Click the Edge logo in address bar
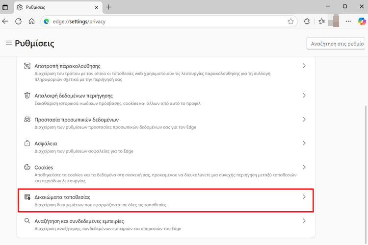 pyautogui.click(x=47, y=22)
